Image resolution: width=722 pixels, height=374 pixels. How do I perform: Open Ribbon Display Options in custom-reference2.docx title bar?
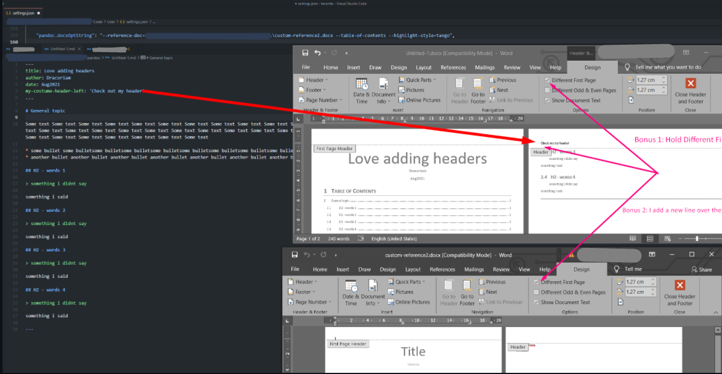(x=652, y=254)
